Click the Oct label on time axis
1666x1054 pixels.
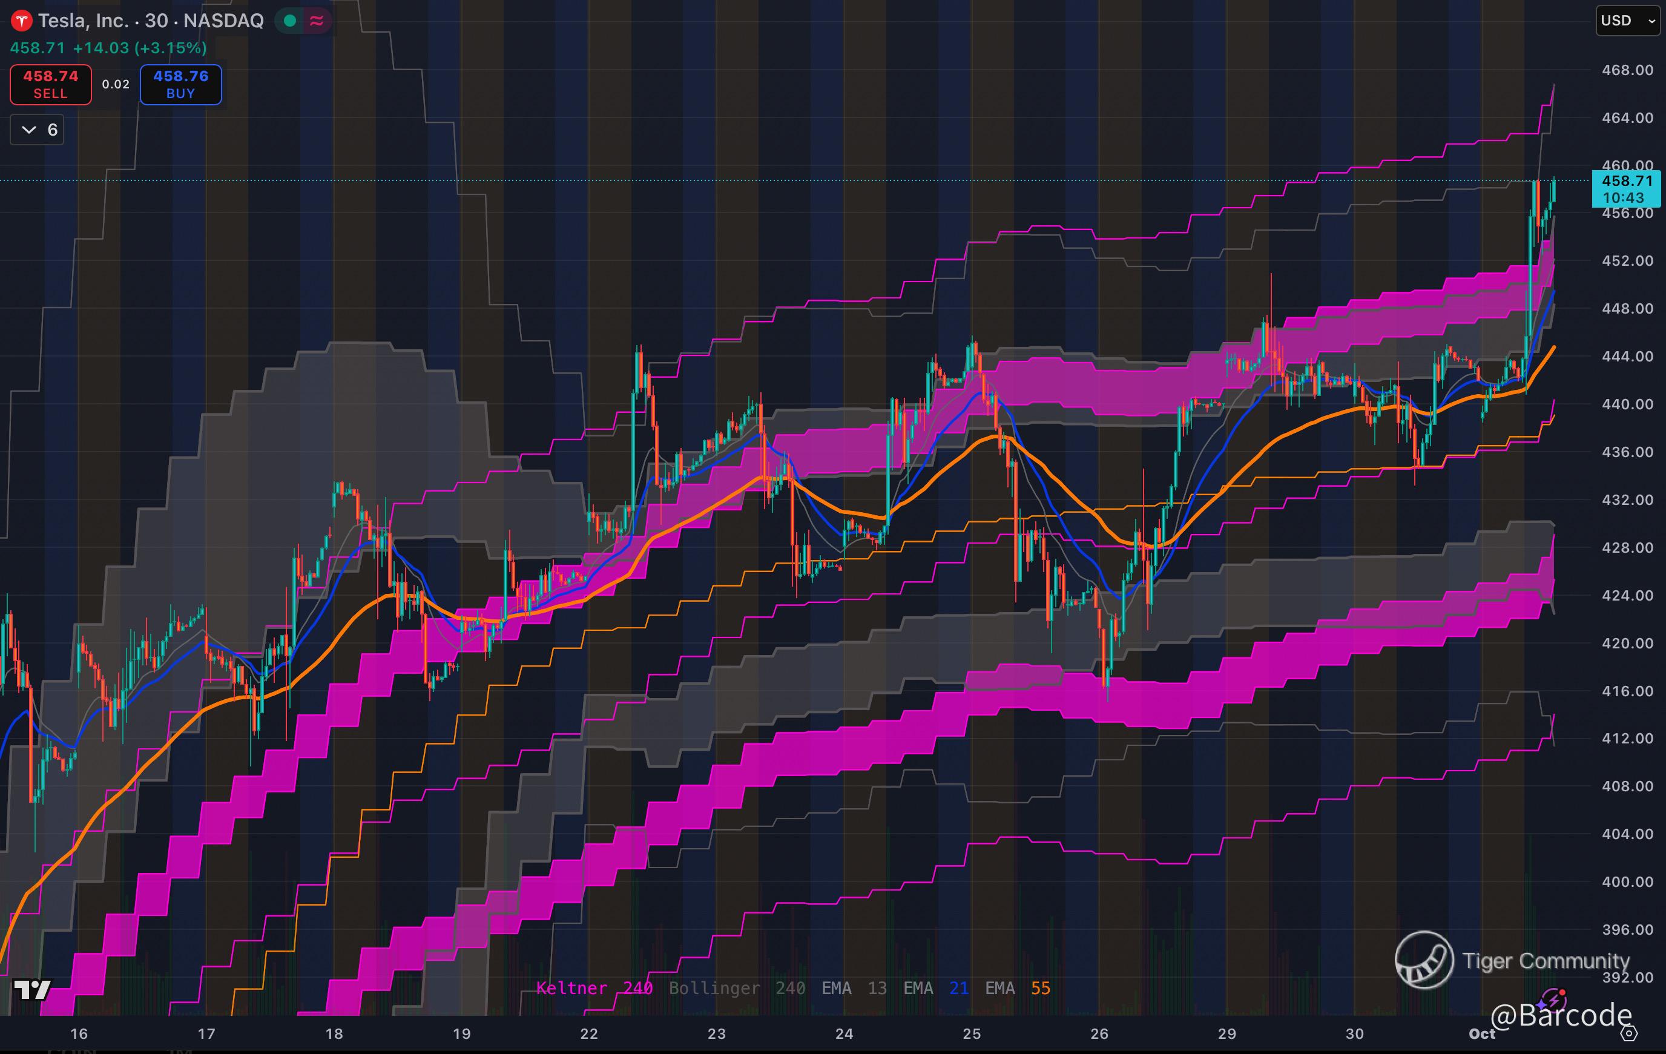(1482, 1033)
